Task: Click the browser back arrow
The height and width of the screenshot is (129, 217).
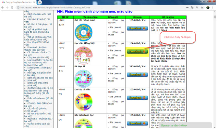Action: [3, 7]
